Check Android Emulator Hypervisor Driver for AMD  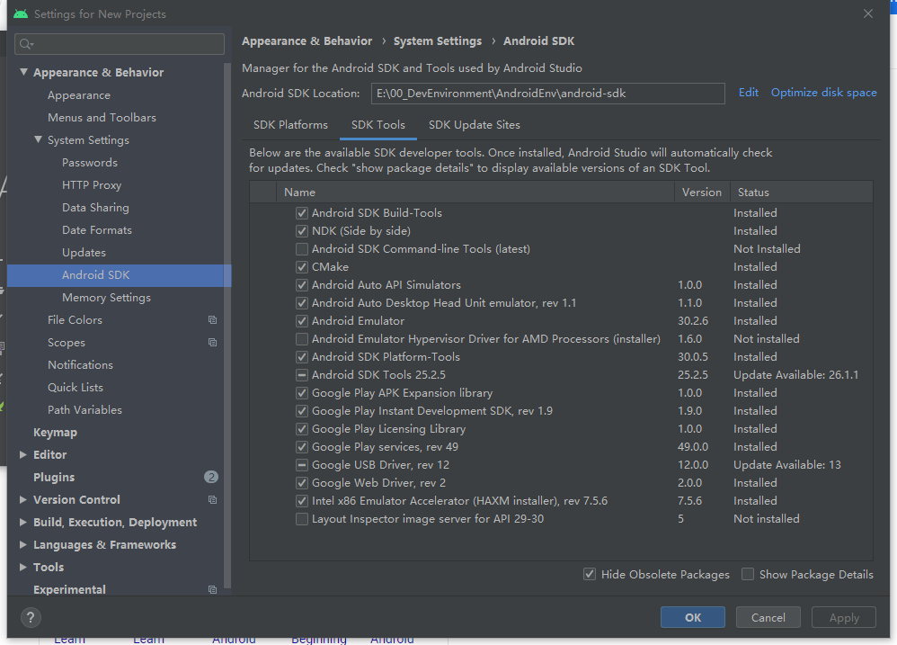[x=301, y=339]
